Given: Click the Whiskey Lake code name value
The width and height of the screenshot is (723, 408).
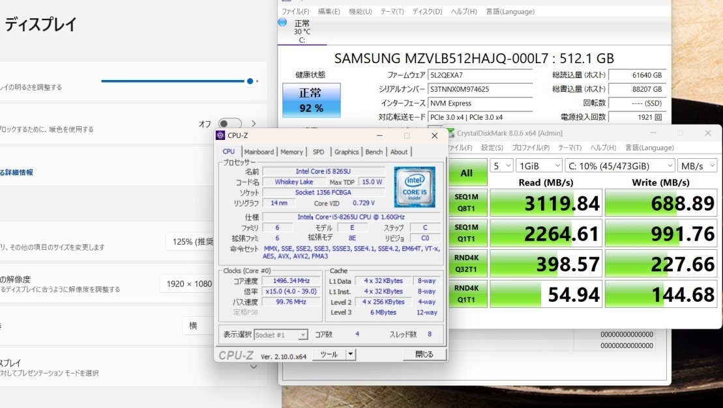Looking at the screenshot, I should (x=294, y=182).
